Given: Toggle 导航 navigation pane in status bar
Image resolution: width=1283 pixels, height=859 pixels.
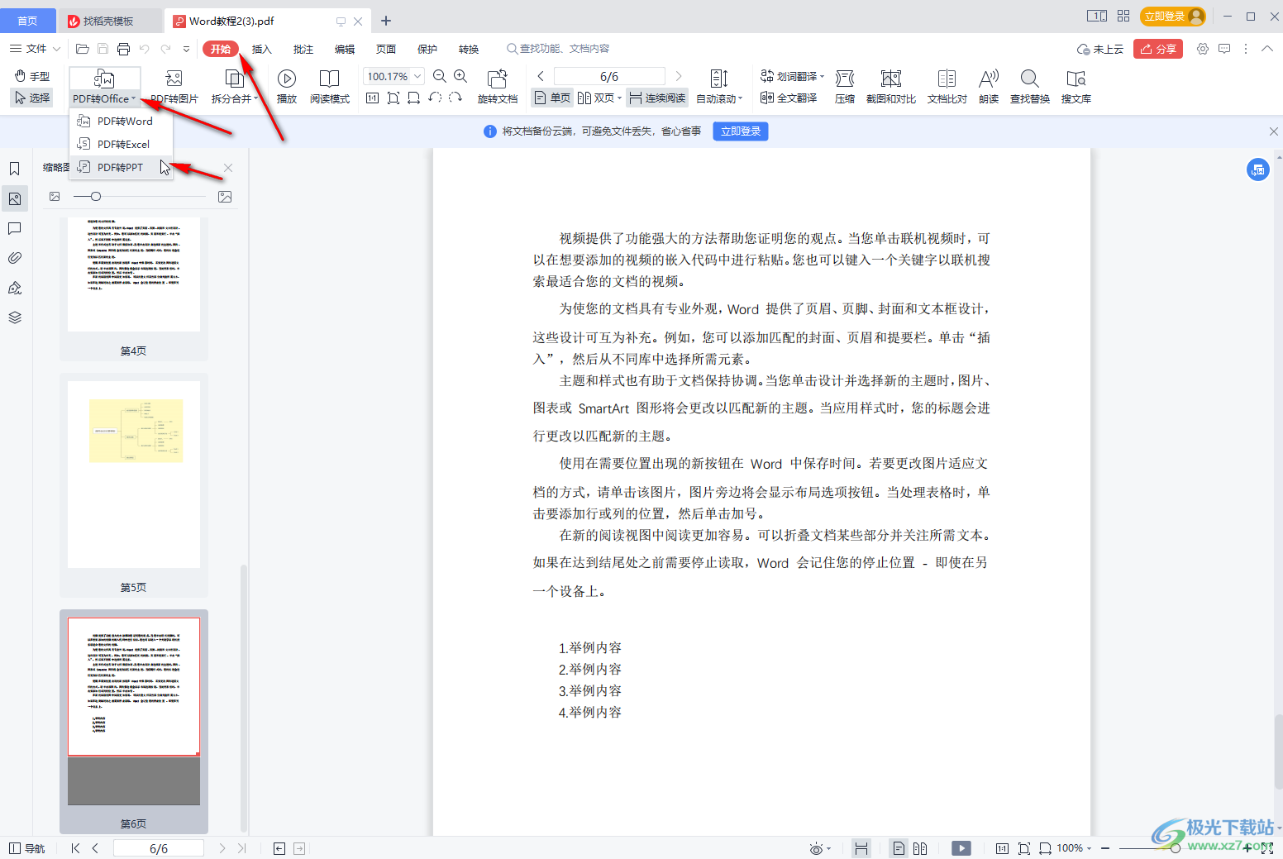Looking at the screenshot, I should point(27,848).
